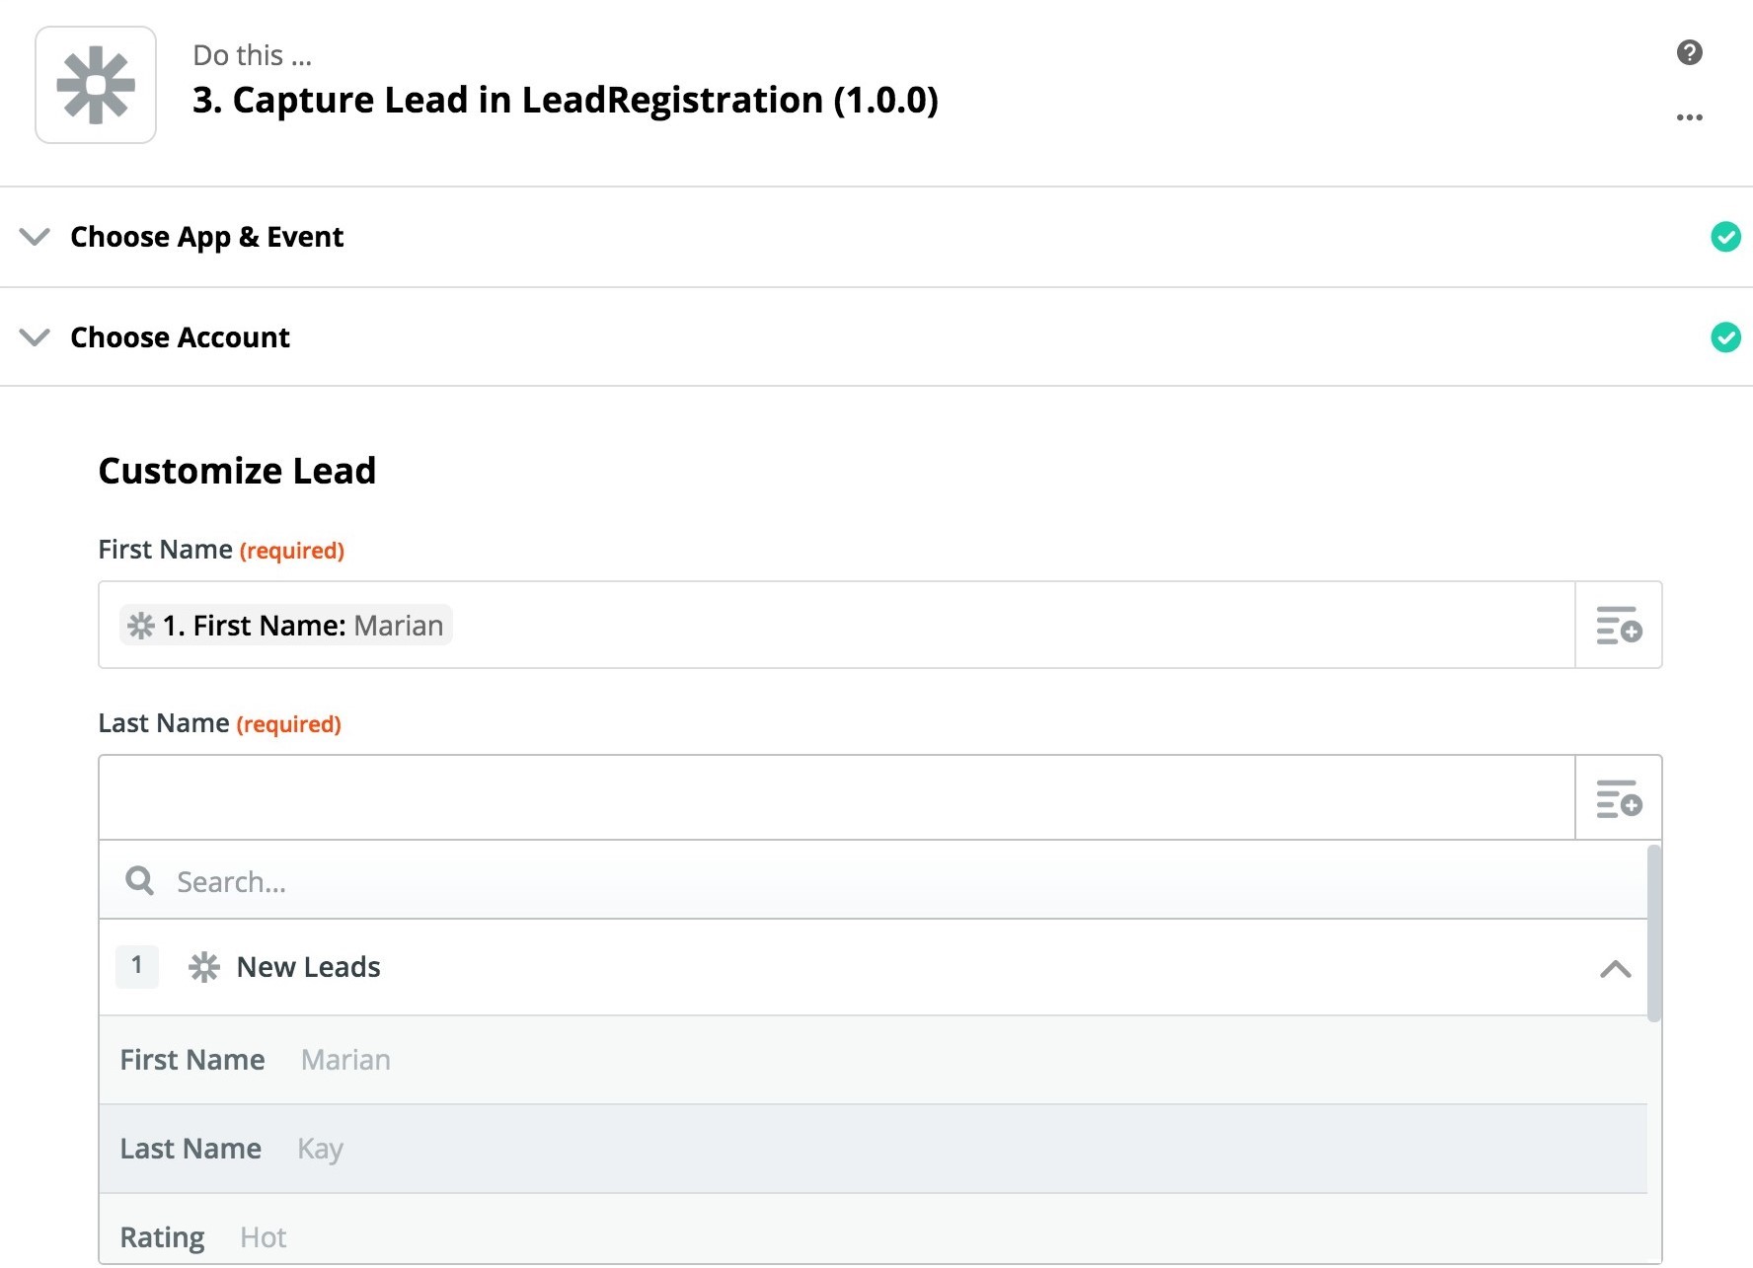Select Last Name Kay option

(x=231, y=1149)
